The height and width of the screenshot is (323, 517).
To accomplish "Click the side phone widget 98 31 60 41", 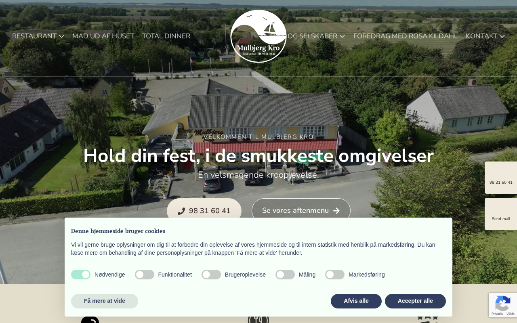I will coord(501,178).
